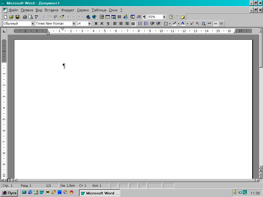Open the Вставка menu
Screen dimensions: 263x197
pyautogui.click(x=51, y=10)
